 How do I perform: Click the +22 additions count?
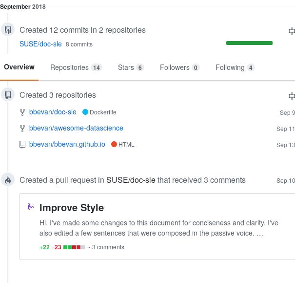point(44,247)
